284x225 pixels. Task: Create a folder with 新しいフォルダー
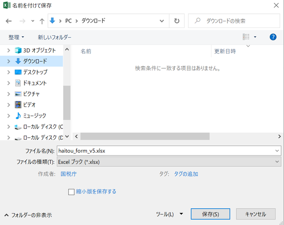(54, 37)
